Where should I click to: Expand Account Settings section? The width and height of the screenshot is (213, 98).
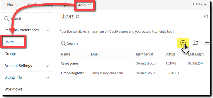coord(47,66)
